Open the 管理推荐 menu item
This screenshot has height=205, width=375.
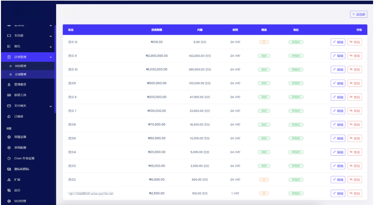pyautogui.click(x=28, y=84)
